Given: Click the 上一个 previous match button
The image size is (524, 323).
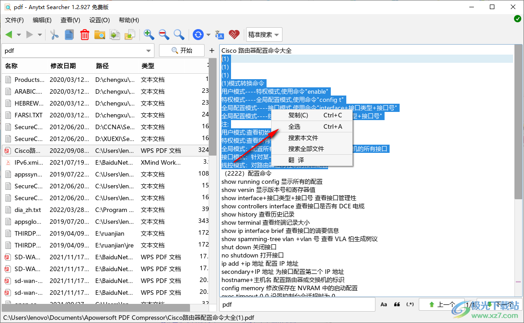Looking at the screenshot, I should click(442, 304).
